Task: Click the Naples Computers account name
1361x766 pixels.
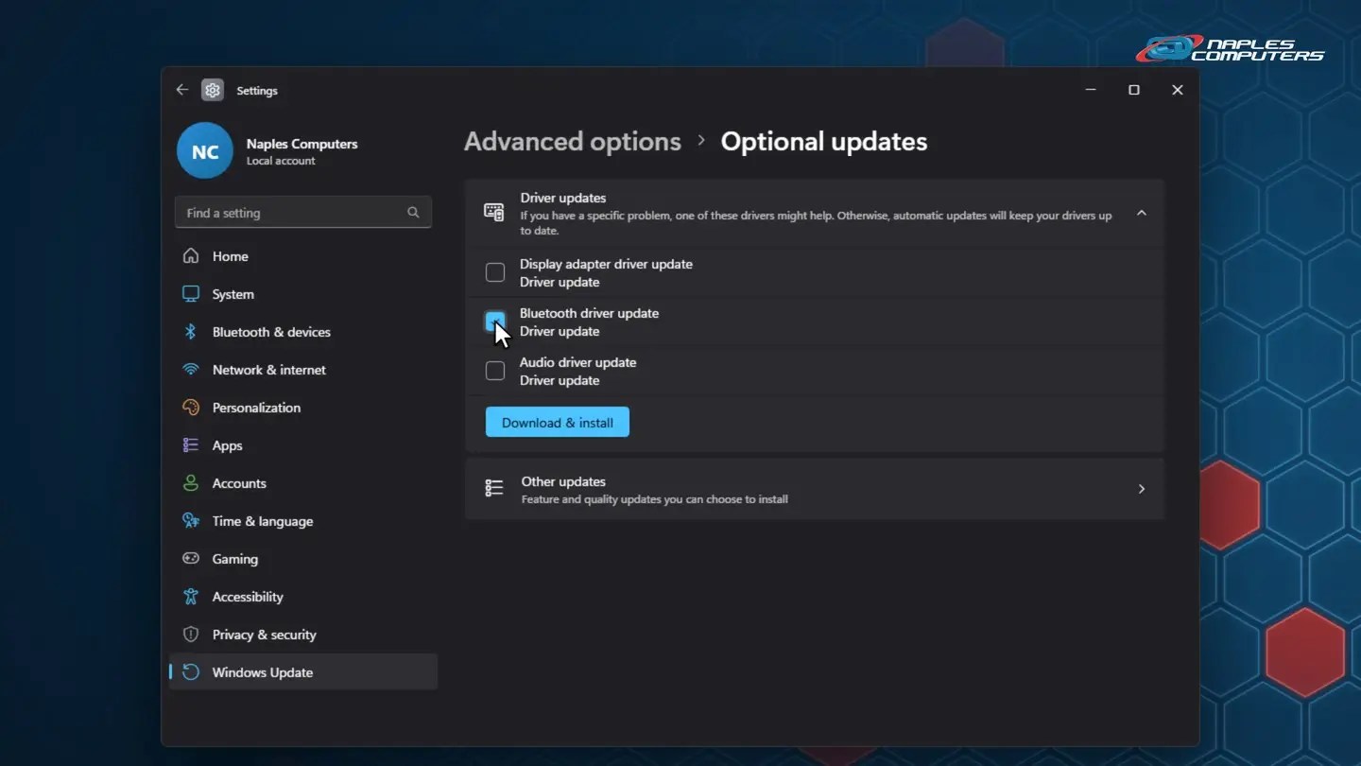Action: tap(301, 144)
